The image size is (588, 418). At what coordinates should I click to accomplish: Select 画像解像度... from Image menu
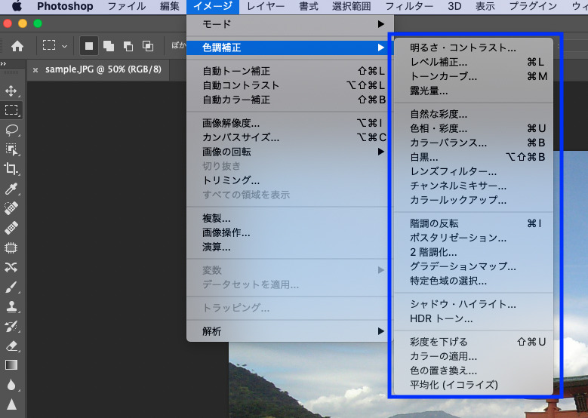(x=291, y=123)
